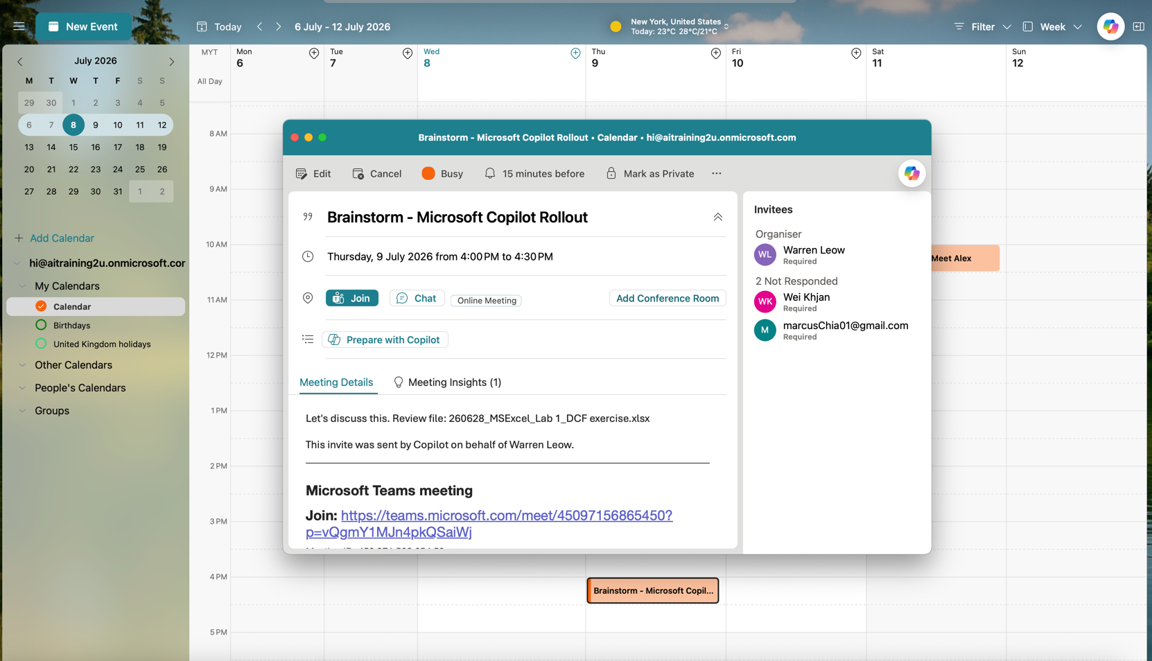The width and height of the screenshot is (1152, 661).
Task: Open Copilot inside the event window
Action: pyautogui.click(x=911, y=173)
